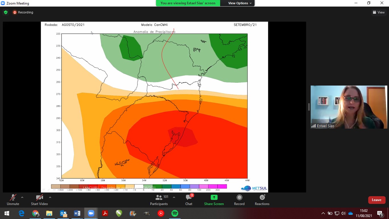The width and height of the screenshot is (389, 219).
Task: Toggle the speaker volume tray icon
Action: tap(343, 213)
